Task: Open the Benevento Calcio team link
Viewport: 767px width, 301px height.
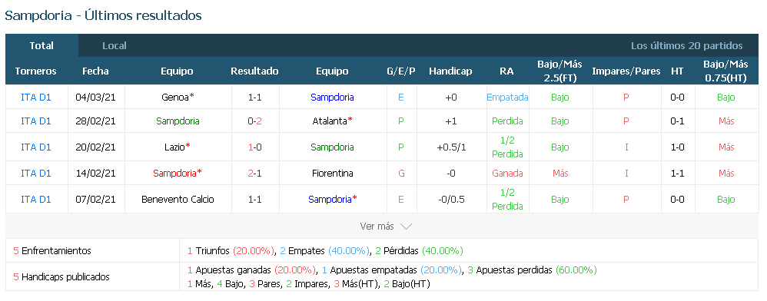Action: [178, 200]
